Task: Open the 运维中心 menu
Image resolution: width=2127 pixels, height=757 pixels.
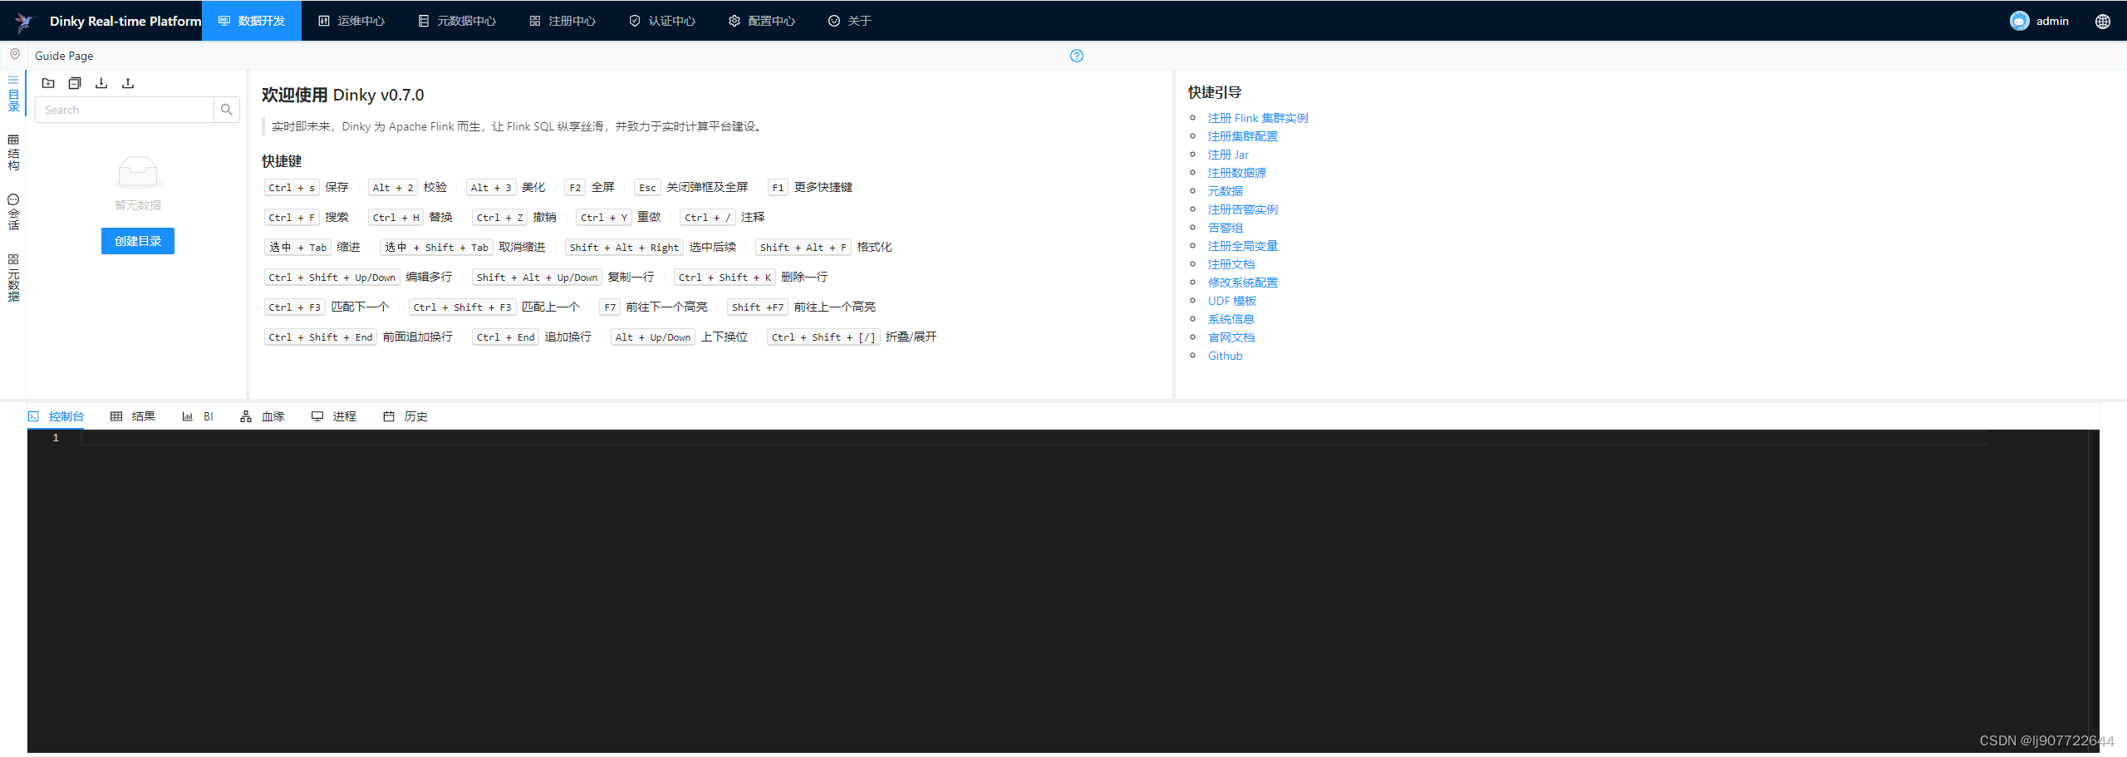Action: click(x=351, y=21)
